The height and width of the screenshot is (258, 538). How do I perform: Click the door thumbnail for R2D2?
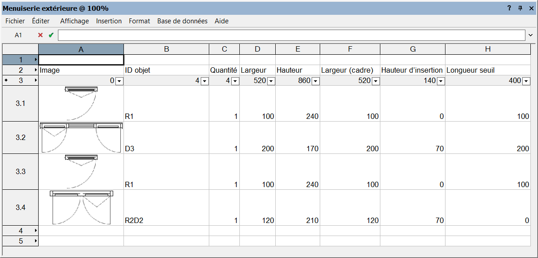click(x=81, y=207)
